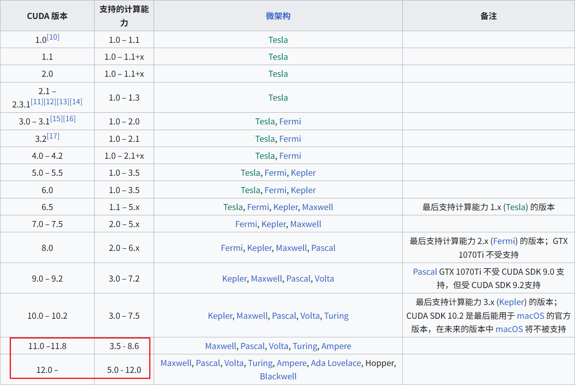Open Fermi link in the 1.0 – 2.0 row
The image size is (575, 385).
click(x=290, y=121)
